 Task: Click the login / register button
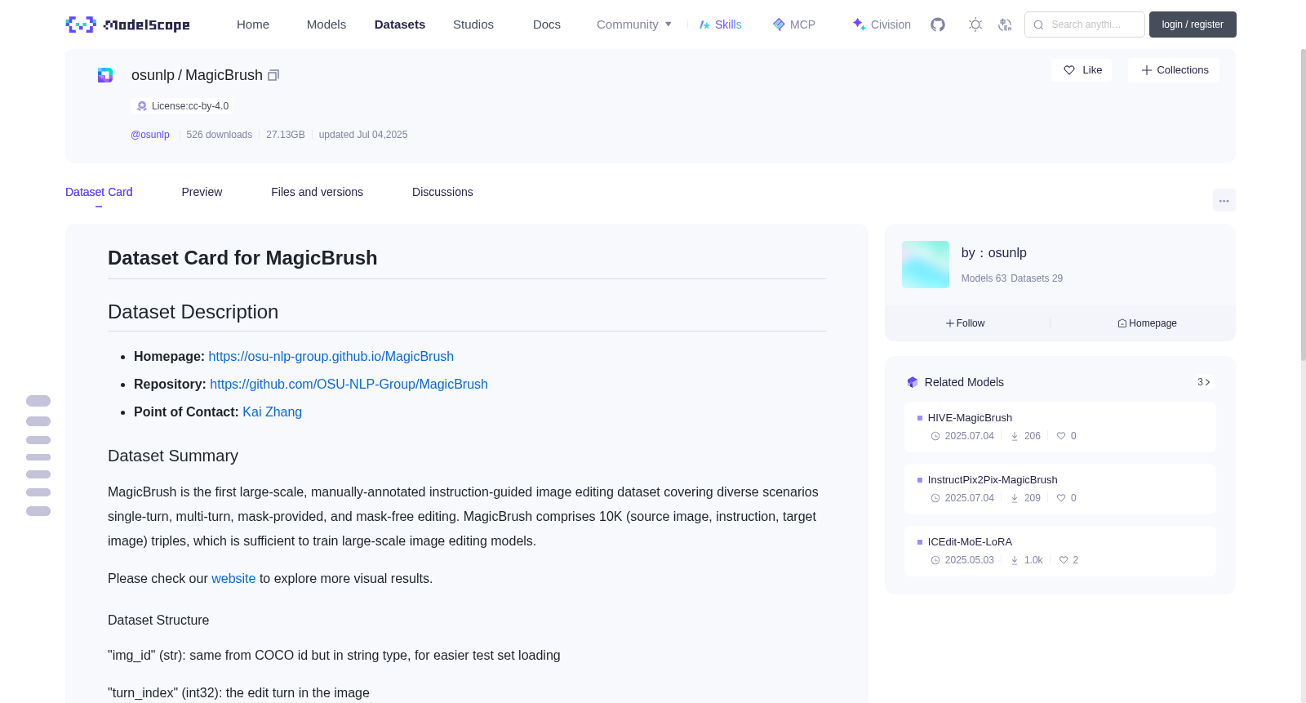click(x=1193, y=24)
